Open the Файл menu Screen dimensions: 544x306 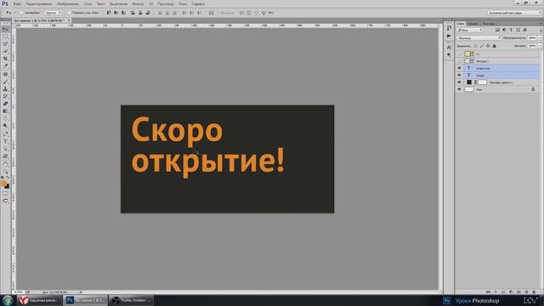pos(17,3)
